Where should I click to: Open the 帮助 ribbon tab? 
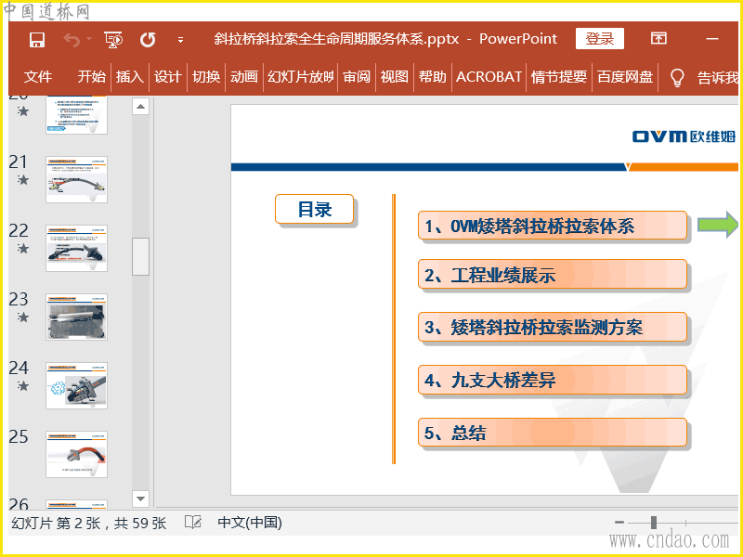[432, 76]
